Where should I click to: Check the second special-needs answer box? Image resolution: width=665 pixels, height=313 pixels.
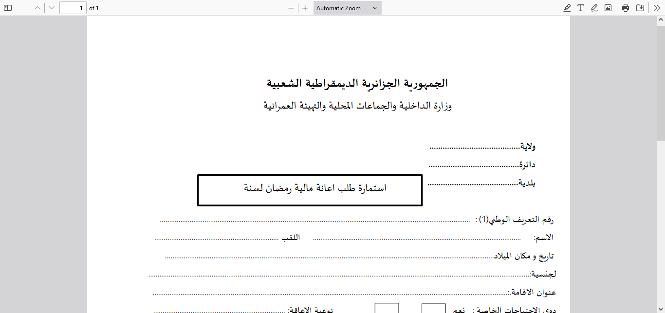[387, 309]
